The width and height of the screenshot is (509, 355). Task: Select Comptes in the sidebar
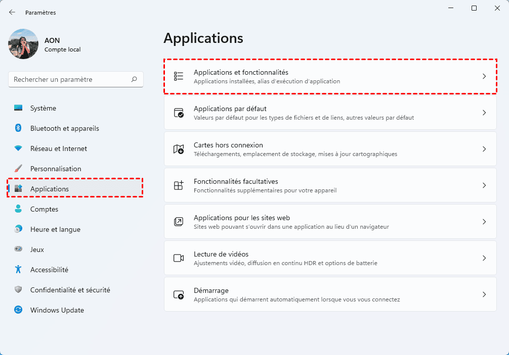tap(44, 209)
